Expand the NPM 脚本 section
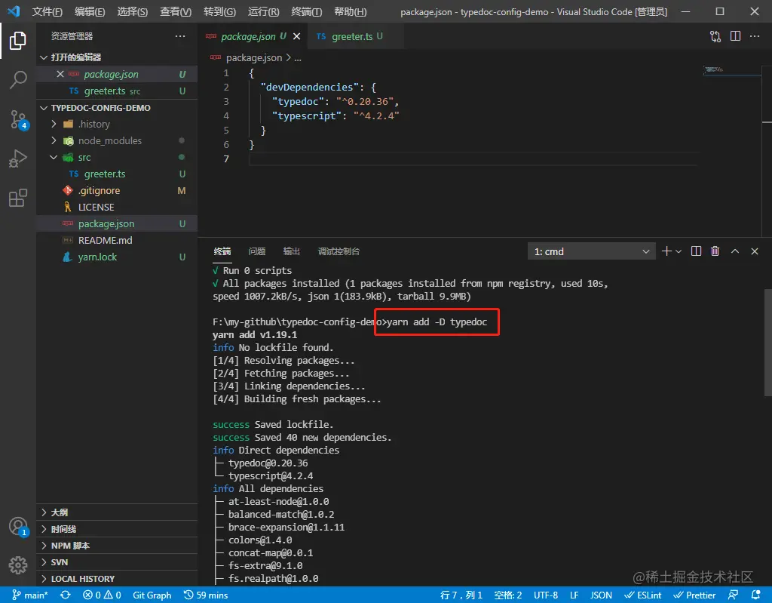Screen dimensions: 772x603 point(70,546)
